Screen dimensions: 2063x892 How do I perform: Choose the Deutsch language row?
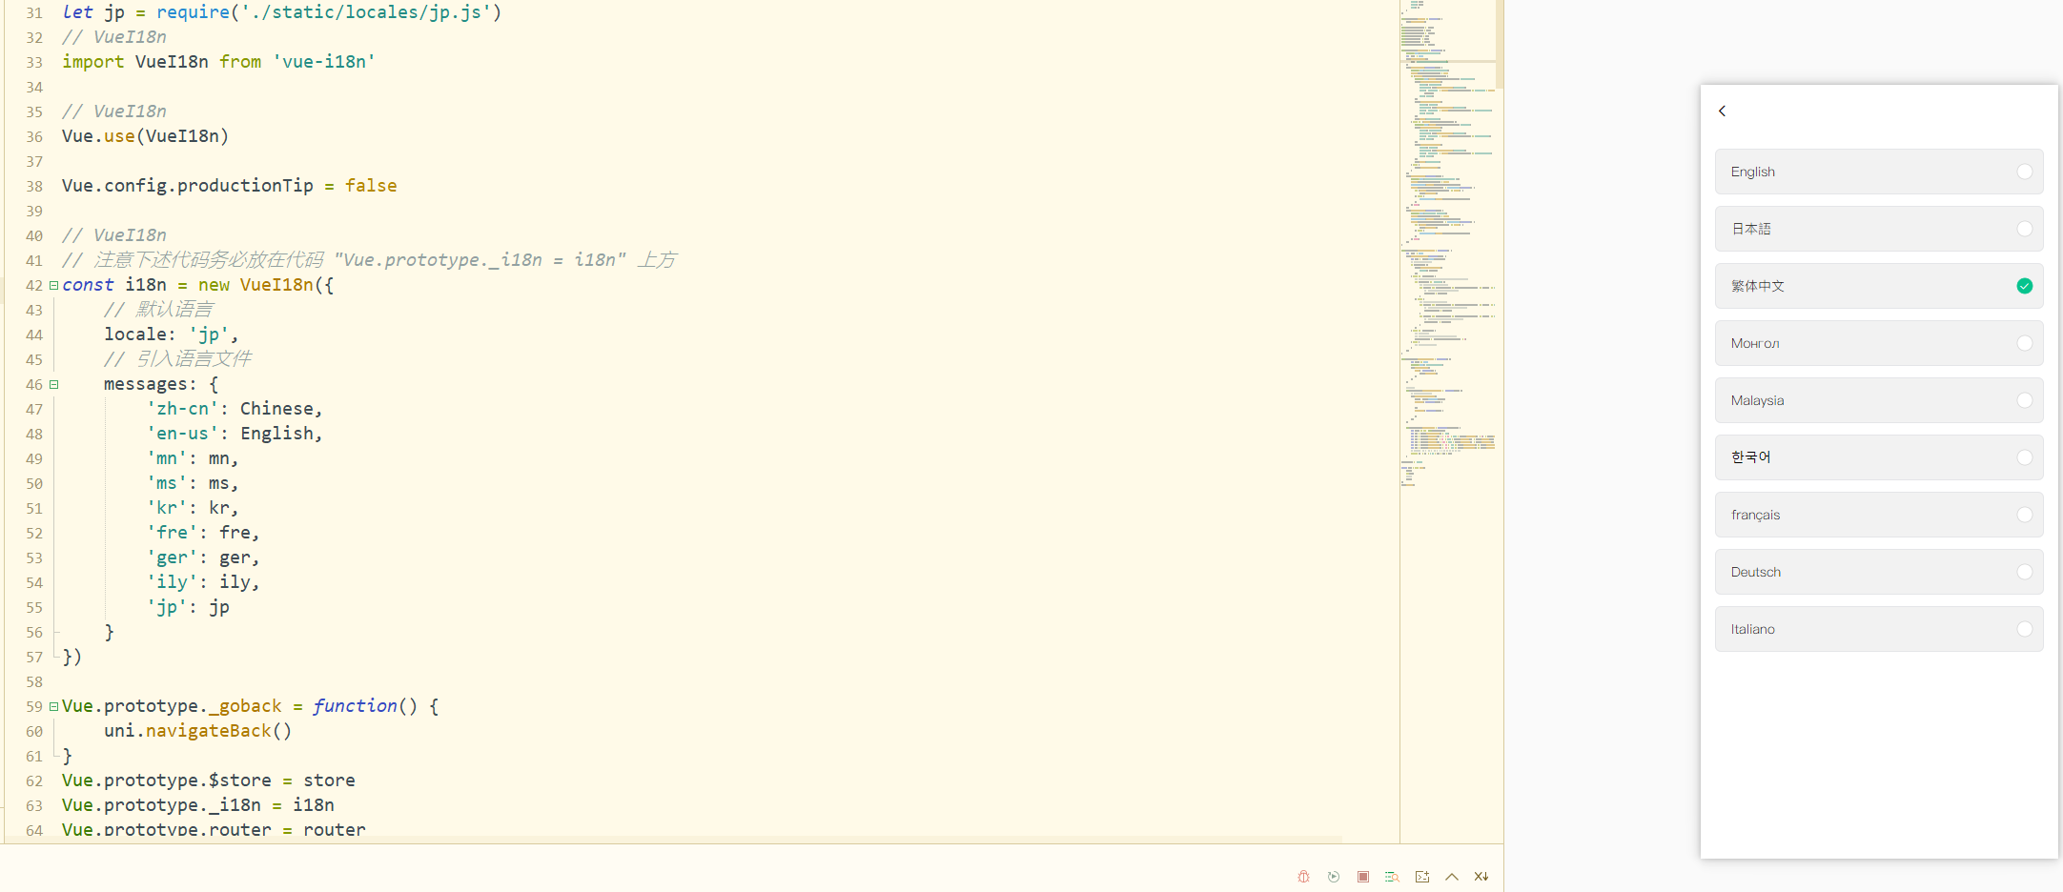click(x=1878, y=572)
